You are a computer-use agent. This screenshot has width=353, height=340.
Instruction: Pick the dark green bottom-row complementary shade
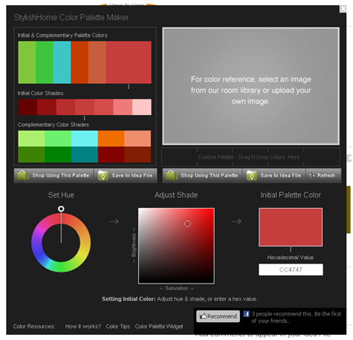click(x=58, y=154)
